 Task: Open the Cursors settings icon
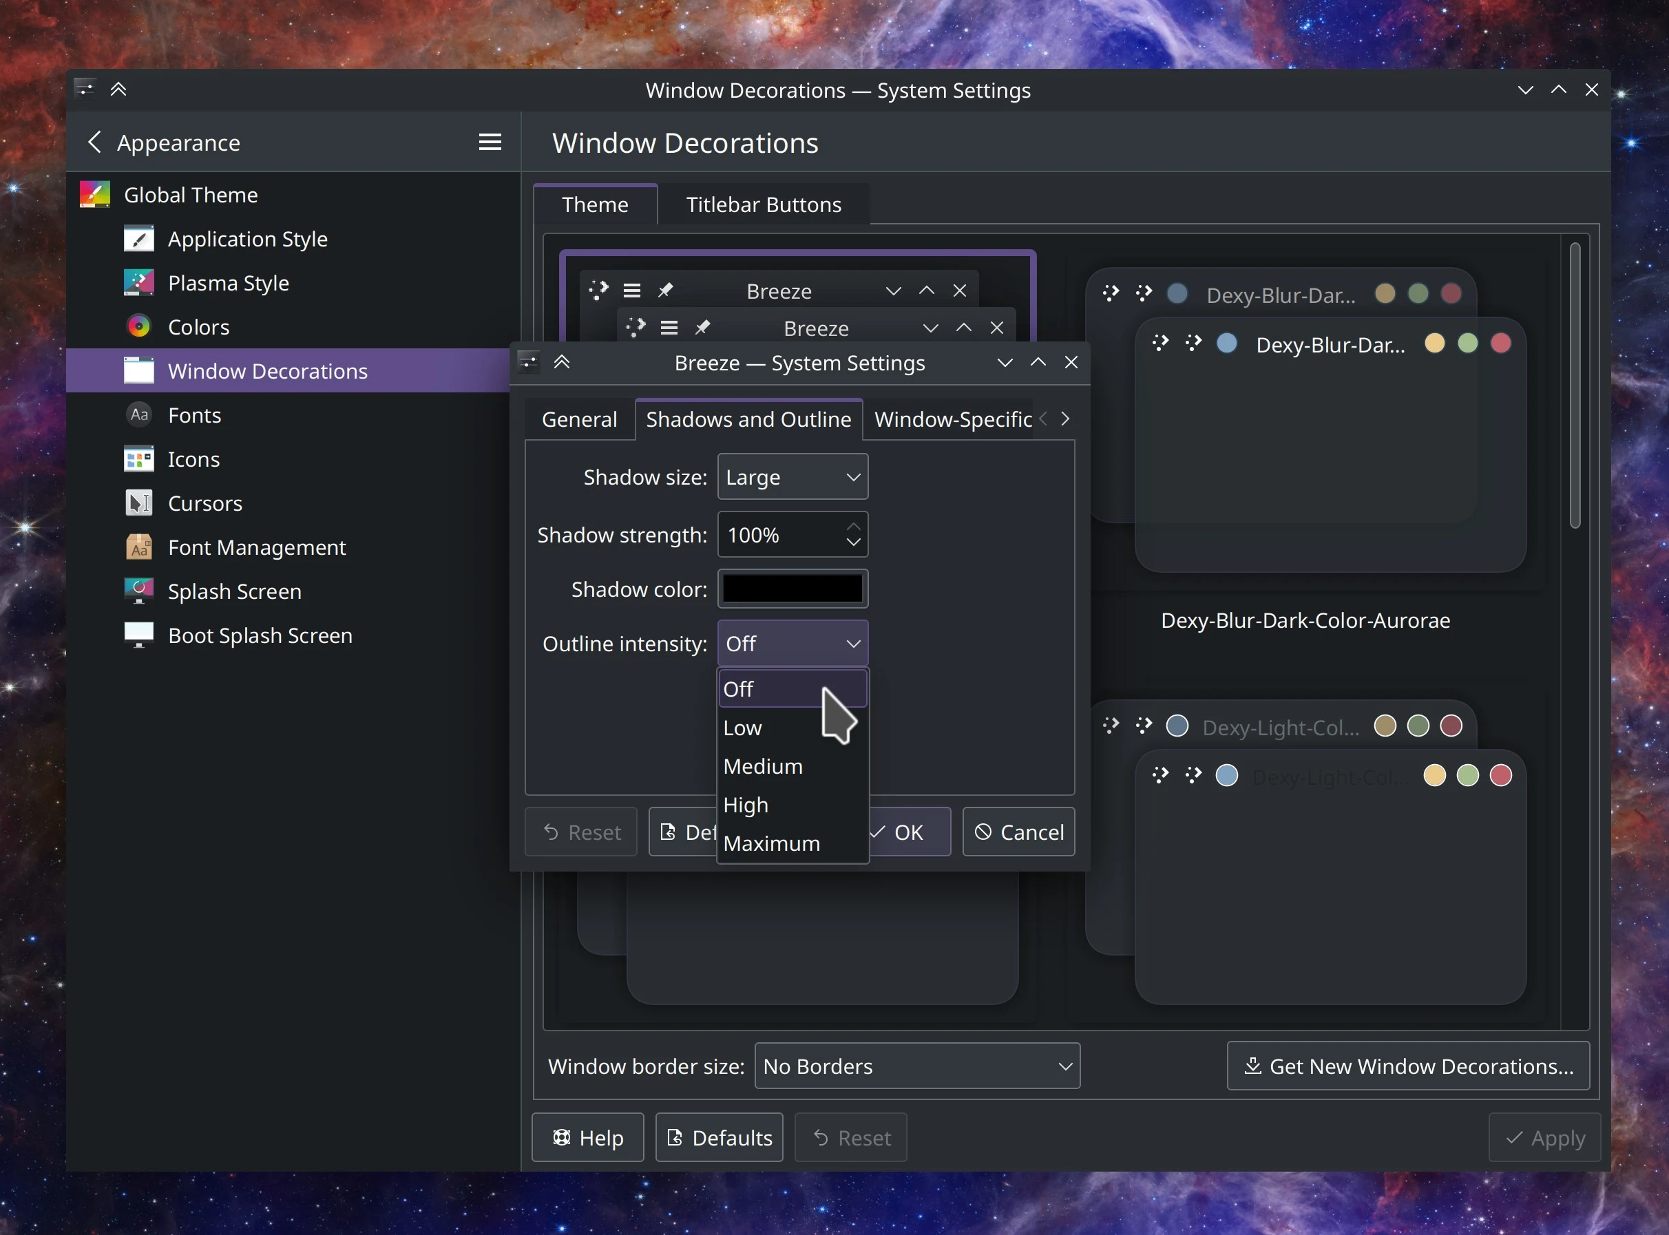[x=139, y=503]
